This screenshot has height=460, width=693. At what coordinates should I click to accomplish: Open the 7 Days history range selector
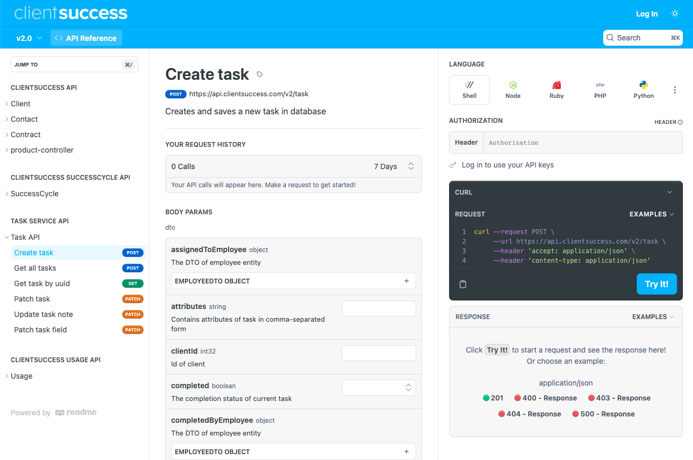tap(394, 166)
